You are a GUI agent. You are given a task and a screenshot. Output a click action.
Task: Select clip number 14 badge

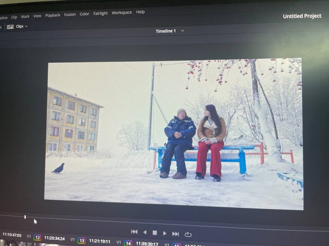[x=128, y=243]
